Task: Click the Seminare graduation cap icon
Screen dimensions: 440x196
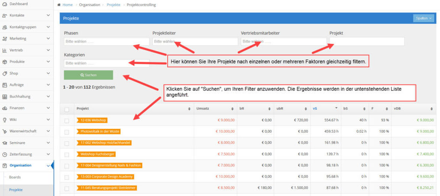Action: coord(4,143)
